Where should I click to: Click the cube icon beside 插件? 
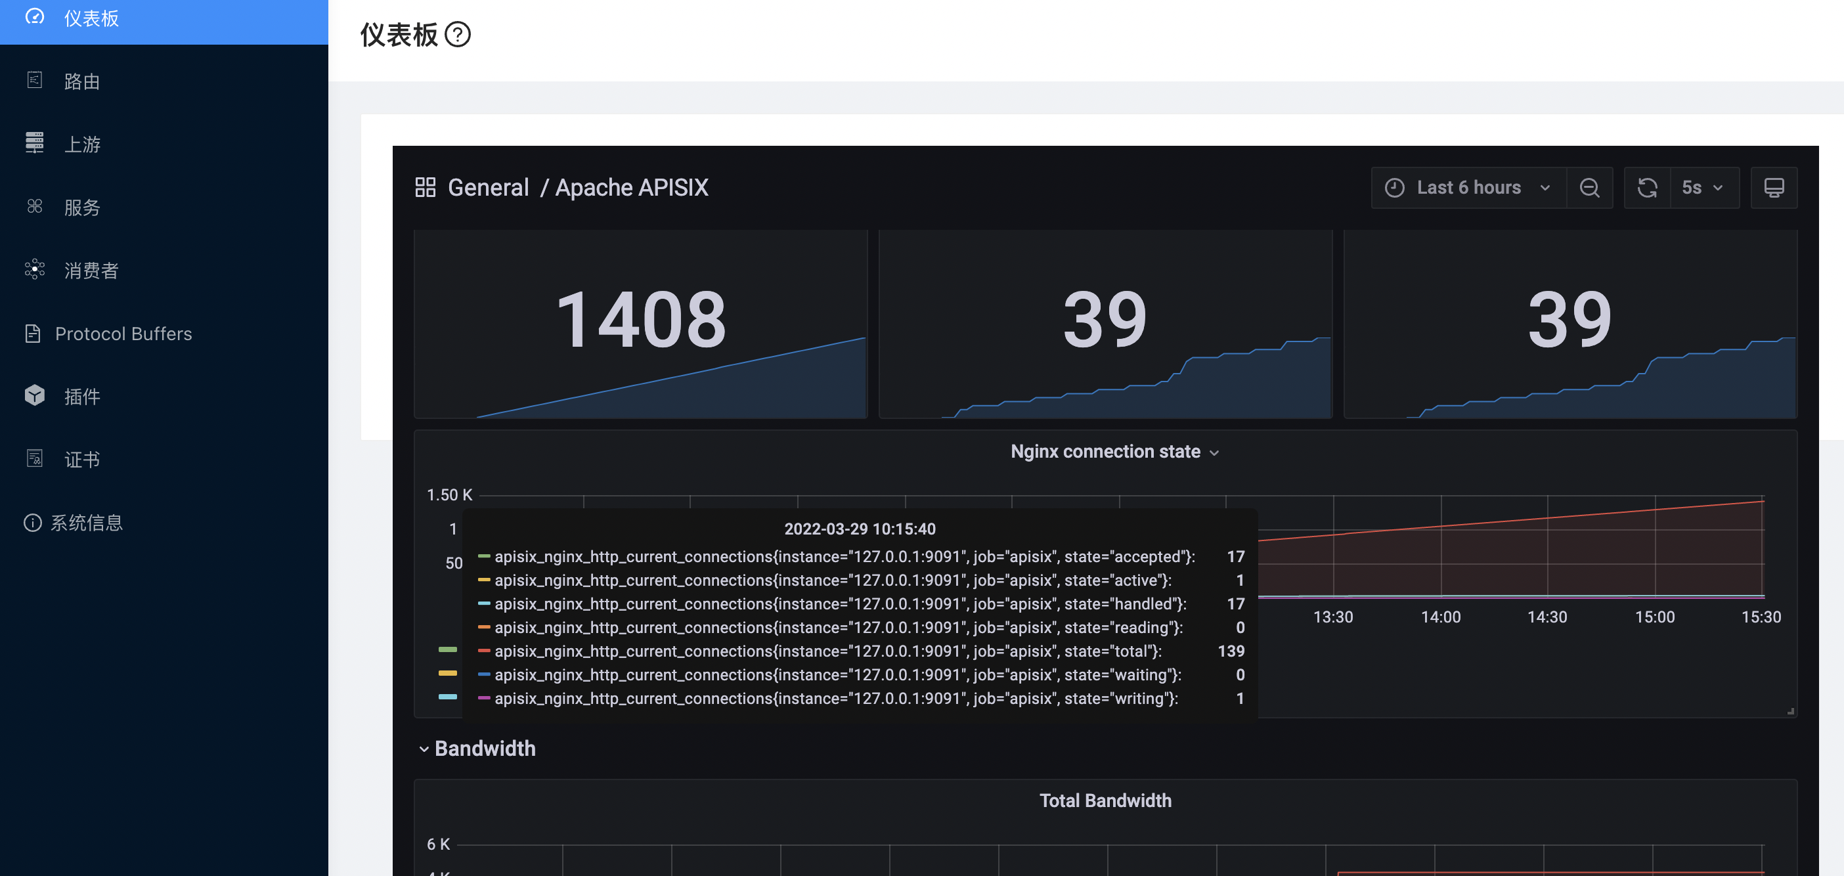click(x=34, y=395)
